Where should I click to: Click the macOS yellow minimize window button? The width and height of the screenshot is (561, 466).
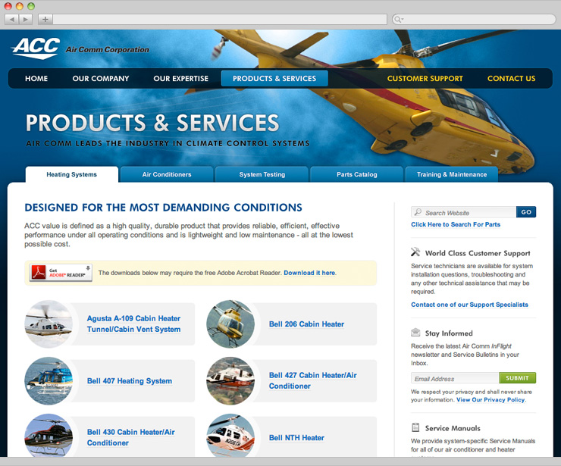point(20,6)
